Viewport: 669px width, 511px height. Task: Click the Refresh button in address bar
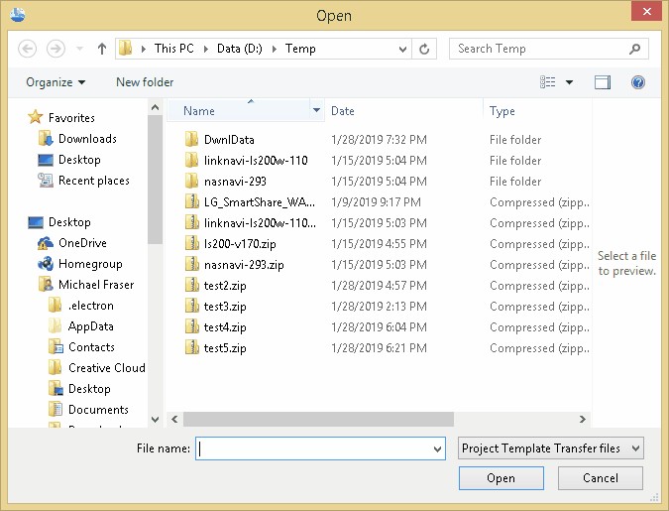click(425, 49)
